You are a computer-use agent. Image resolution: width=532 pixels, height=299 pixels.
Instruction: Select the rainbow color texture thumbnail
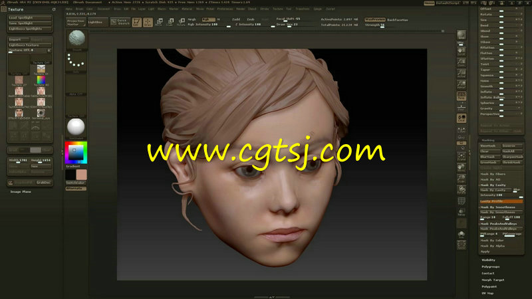point(41,80)
